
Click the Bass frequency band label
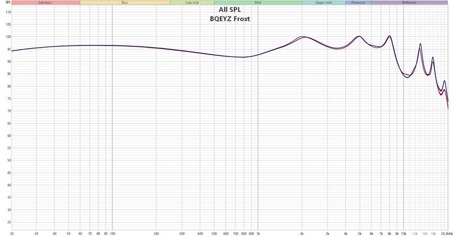125,3
